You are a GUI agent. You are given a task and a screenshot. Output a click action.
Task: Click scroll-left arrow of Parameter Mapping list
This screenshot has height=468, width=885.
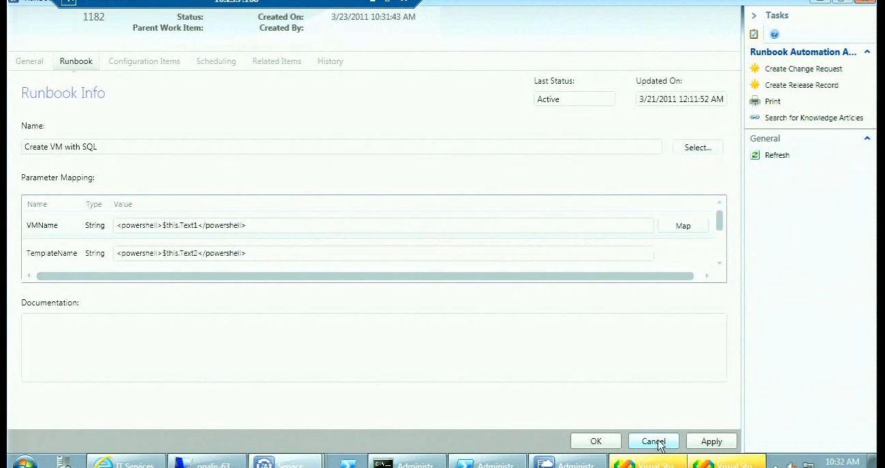point(29,276)
